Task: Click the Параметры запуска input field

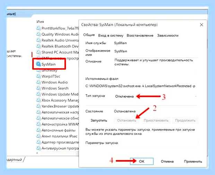Action: 158,143
